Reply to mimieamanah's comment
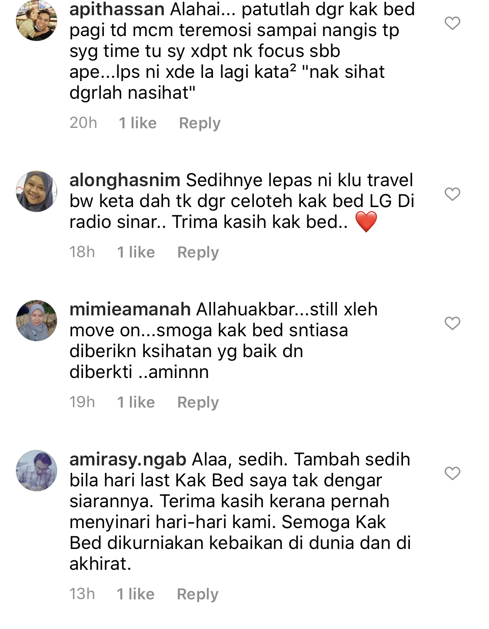 click(x=198, y=402)
